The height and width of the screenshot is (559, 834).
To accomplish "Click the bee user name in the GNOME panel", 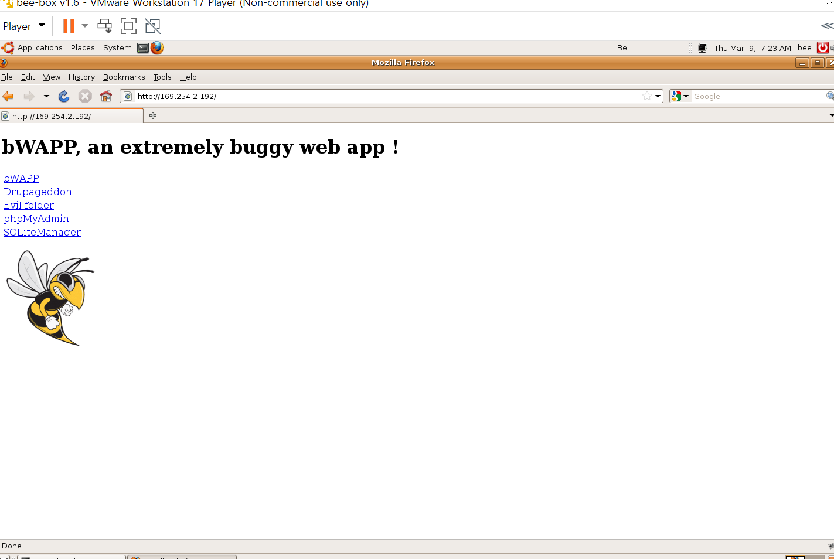I will [x=805, y=47].
